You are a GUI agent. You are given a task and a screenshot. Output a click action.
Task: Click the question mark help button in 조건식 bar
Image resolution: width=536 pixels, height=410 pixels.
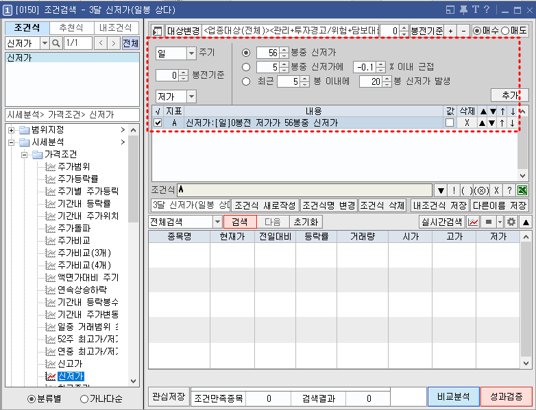pyautogui.click(x=509, y=190)
